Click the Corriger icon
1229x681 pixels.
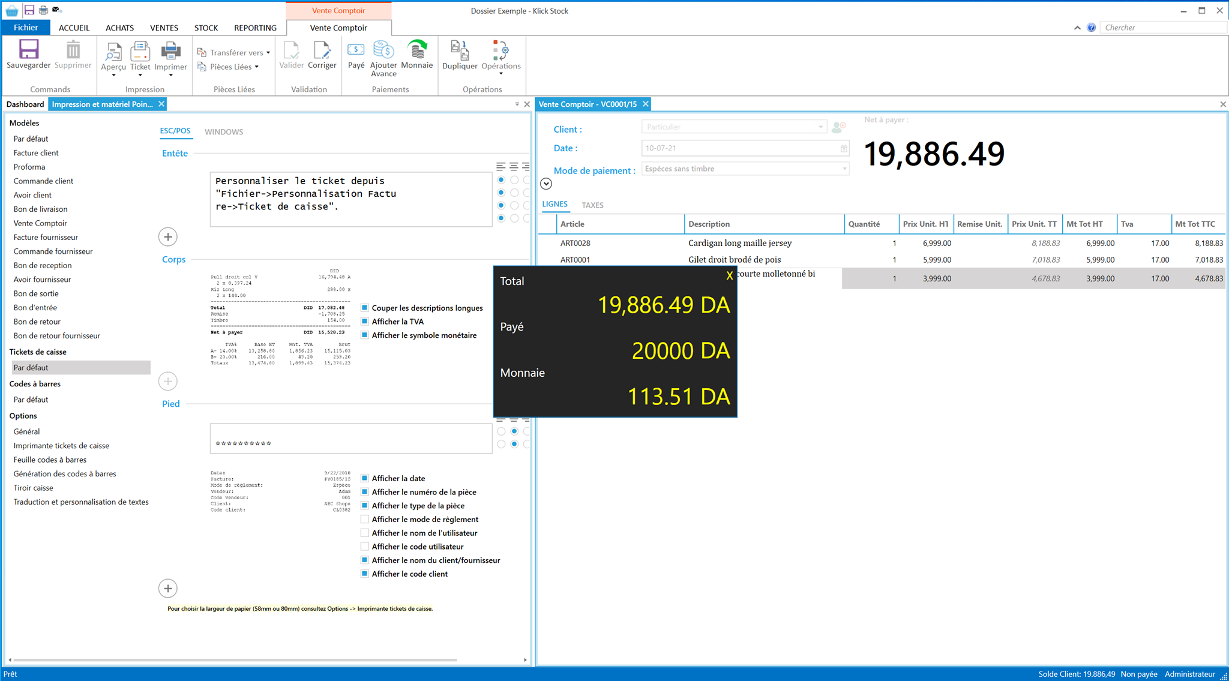click(322, 50)
